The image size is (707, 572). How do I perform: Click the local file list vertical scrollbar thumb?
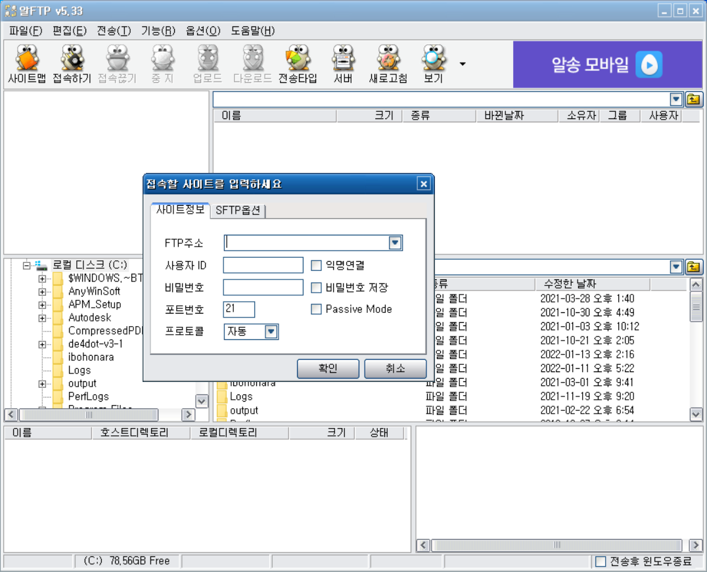tap(696, 307)
